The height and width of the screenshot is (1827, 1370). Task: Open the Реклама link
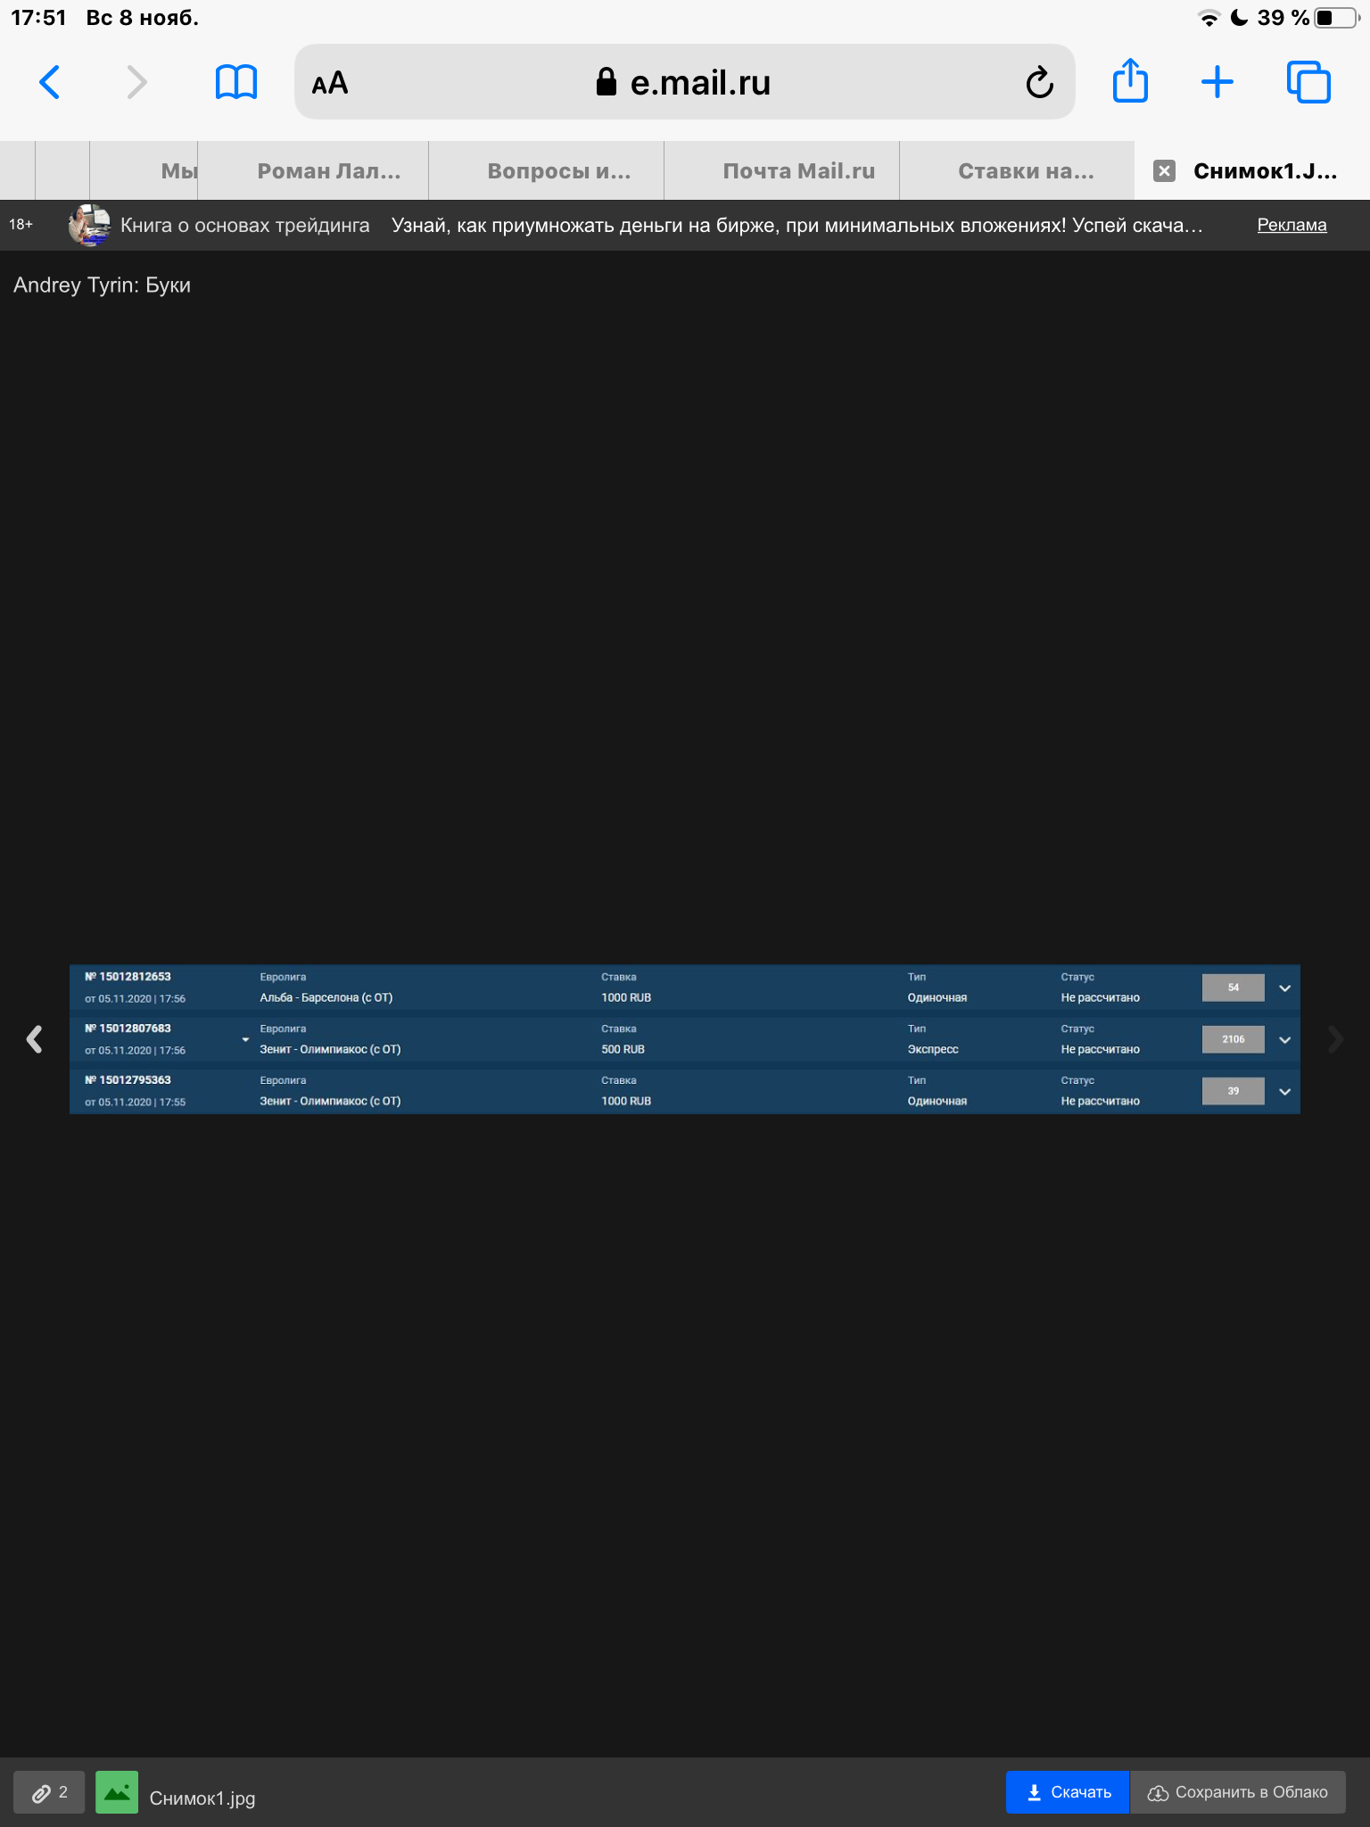tap(1292, 226)
